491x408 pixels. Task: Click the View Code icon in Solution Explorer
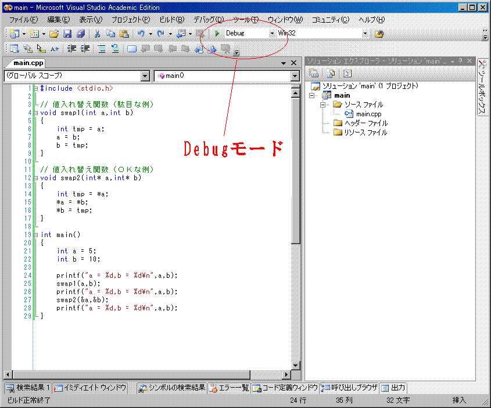pos(347,74)
